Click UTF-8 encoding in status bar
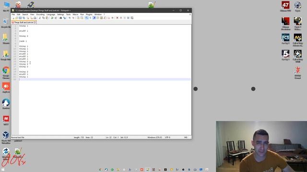Viewport: 307px width, 172px height. [x=167, y=138]
